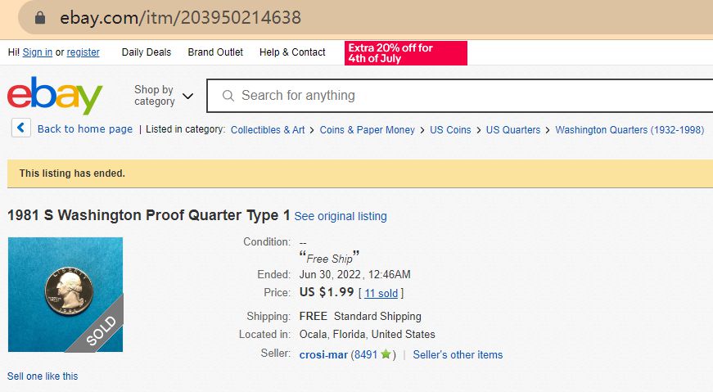
Task: Click the Extra 20% off promo banner
Action: pyautogui.click(x=406, y=53)
